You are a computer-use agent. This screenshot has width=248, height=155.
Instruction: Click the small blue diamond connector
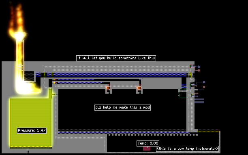197,96
